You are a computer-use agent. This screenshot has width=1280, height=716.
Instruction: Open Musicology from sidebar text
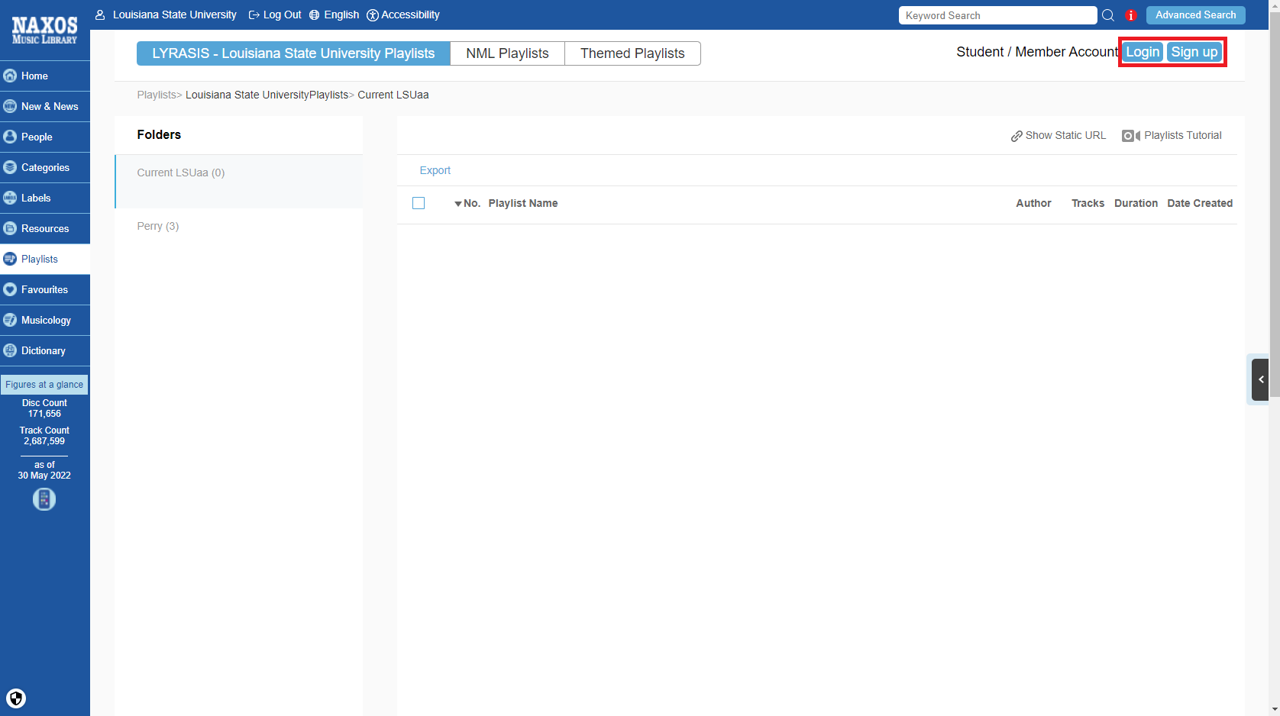coord(46,320)
